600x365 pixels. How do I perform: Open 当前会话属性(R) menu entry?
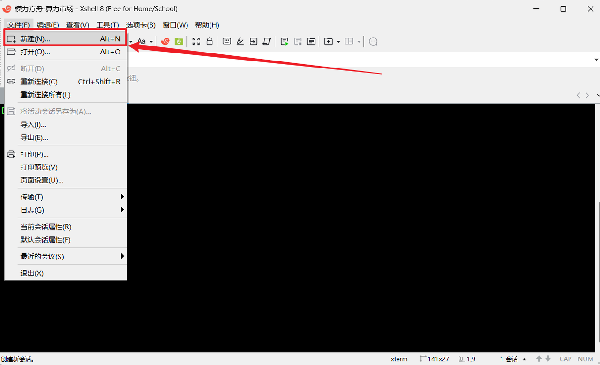pyautogui.click(x=66, y=227)
